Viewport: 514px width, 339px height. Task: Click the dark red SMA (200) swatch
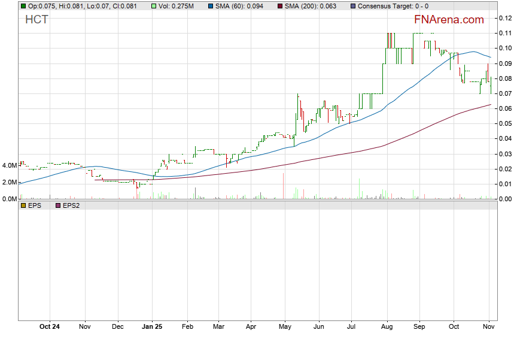(282, 6)
